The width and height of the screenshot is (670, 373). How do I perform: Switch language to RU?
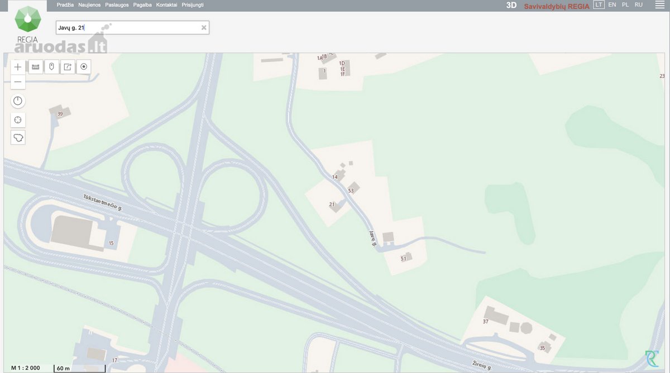[x=639, y=4]
